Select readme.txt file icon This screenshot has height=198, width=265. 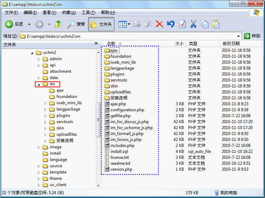[x=107, y=163]
